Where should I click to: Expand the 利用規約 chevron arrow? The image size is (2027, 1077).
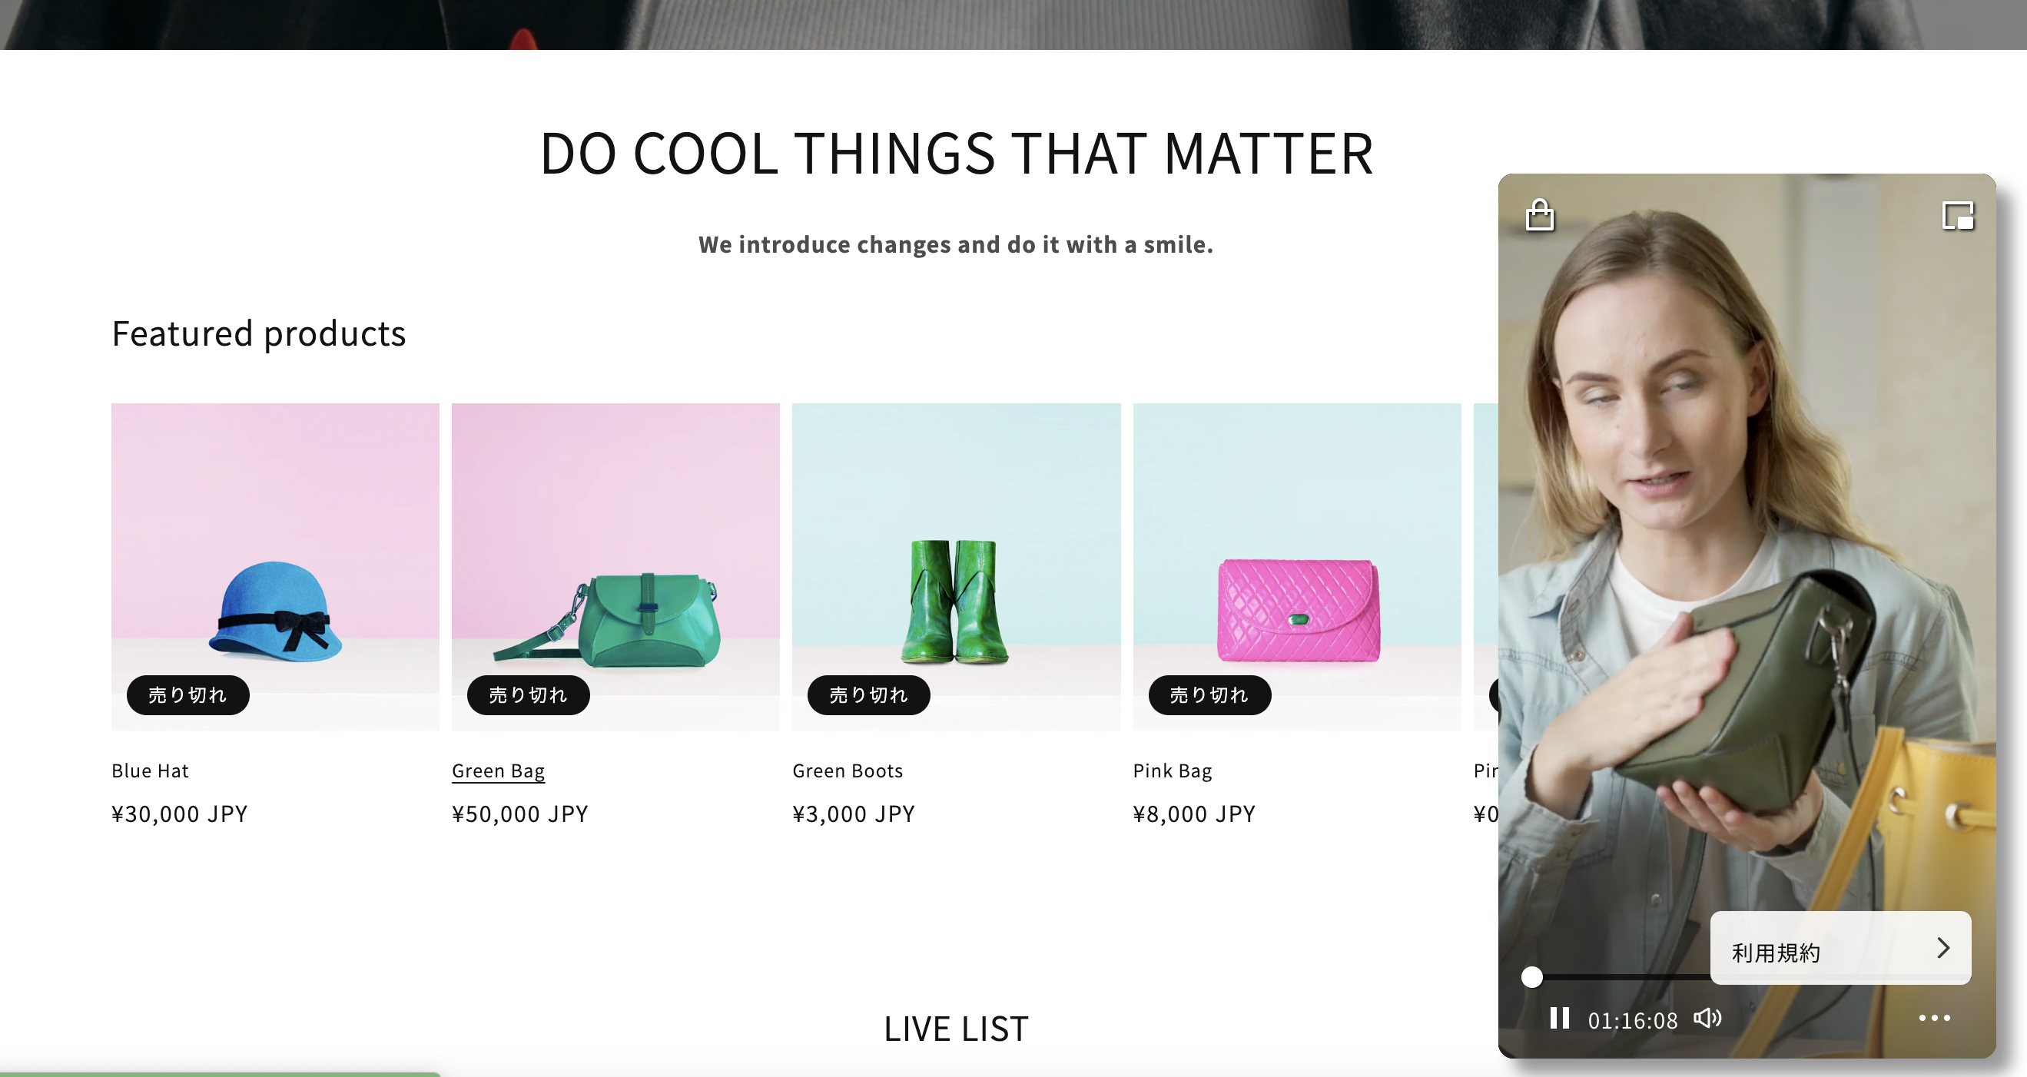[x=1942, y=948]
